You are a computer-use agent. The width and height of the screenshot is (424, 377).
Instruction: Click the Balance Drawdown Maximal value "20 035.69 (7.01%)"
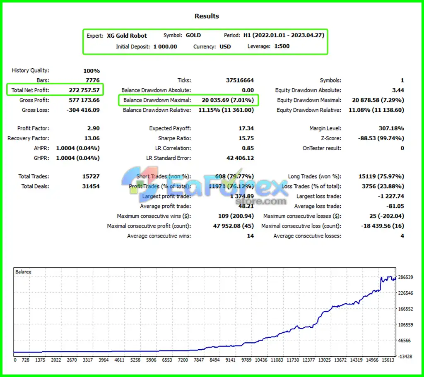(228, 100)
